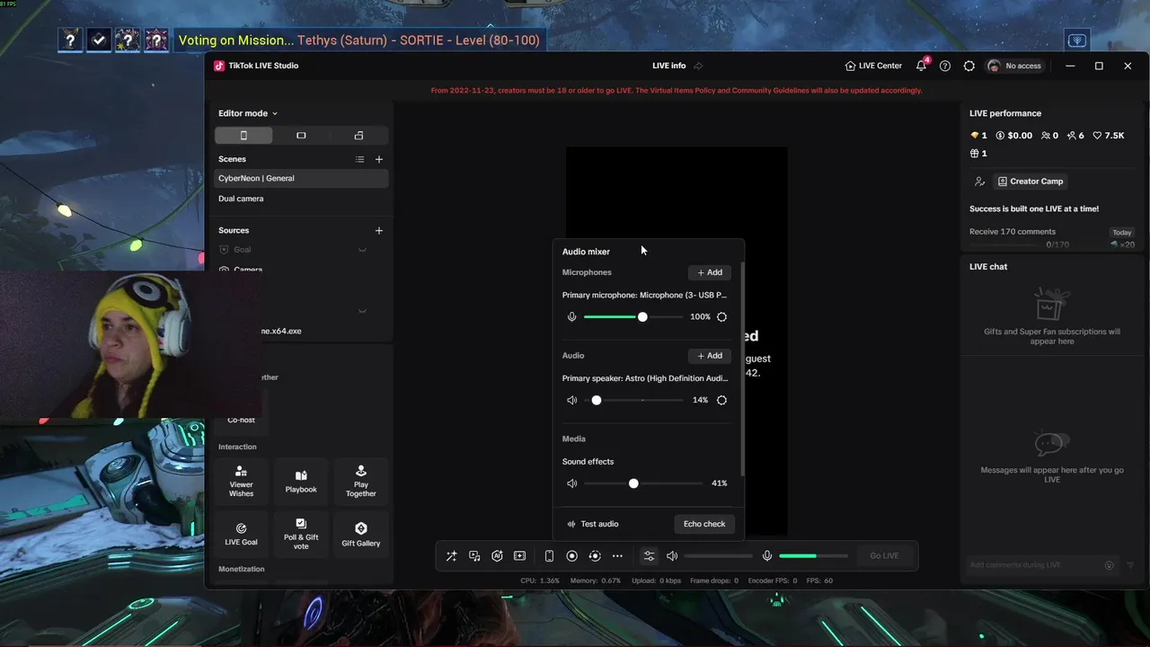Open the Poll & Gift vote interaction
The width and height of the screenshot is (1150, 647).
pos(301,534)
